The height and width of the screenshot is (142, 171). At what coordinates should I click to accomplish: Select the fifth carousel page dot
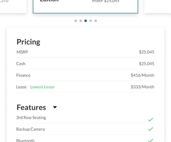coord(96,21)
